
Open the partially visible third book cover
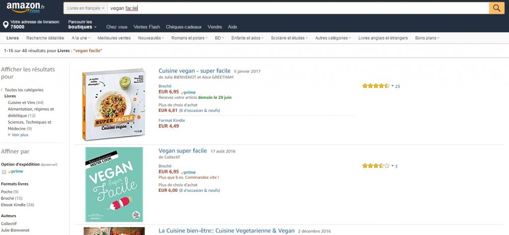pos(114,231)
